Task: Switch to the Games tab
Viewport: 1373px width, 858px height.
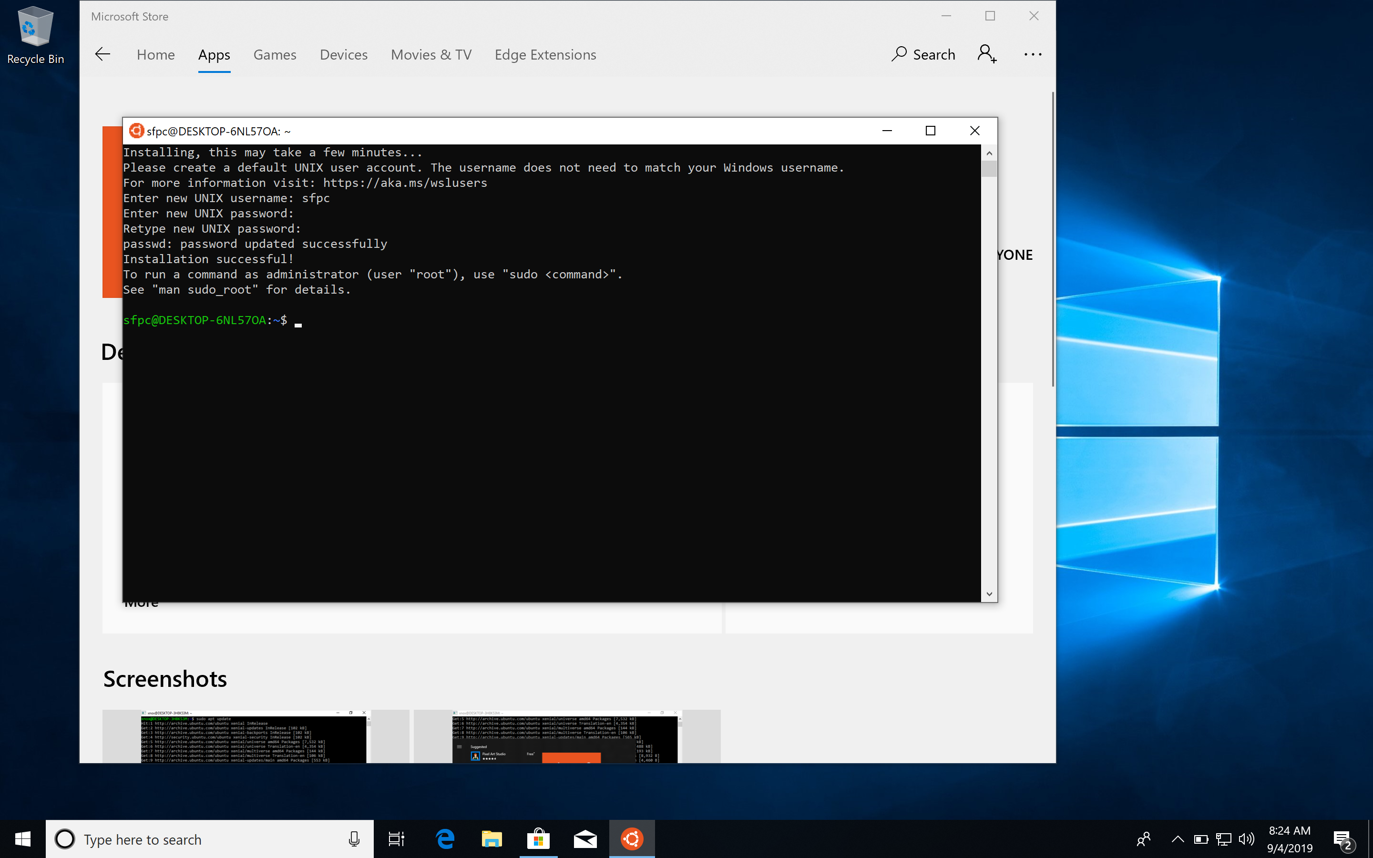Action: tap(275, 54)
